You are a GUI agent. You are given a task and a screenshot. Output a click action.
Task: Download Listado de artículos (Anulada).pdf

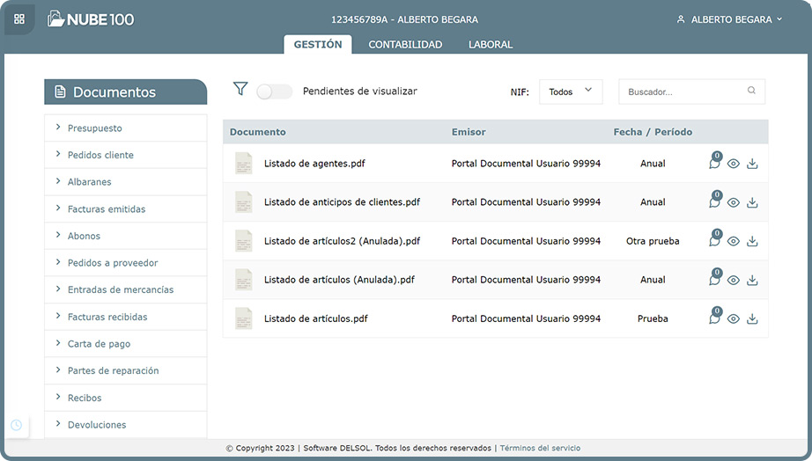752,280
